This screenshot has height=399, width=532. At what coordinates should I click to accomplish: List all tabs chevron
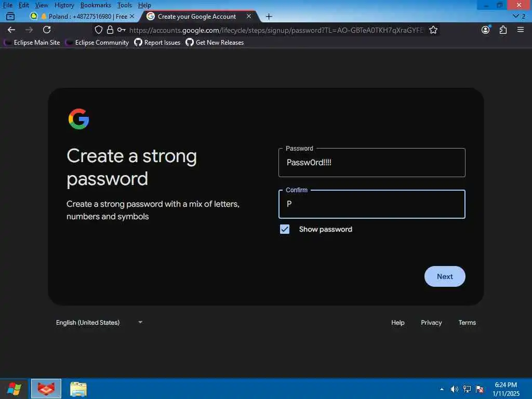[519, 16]
